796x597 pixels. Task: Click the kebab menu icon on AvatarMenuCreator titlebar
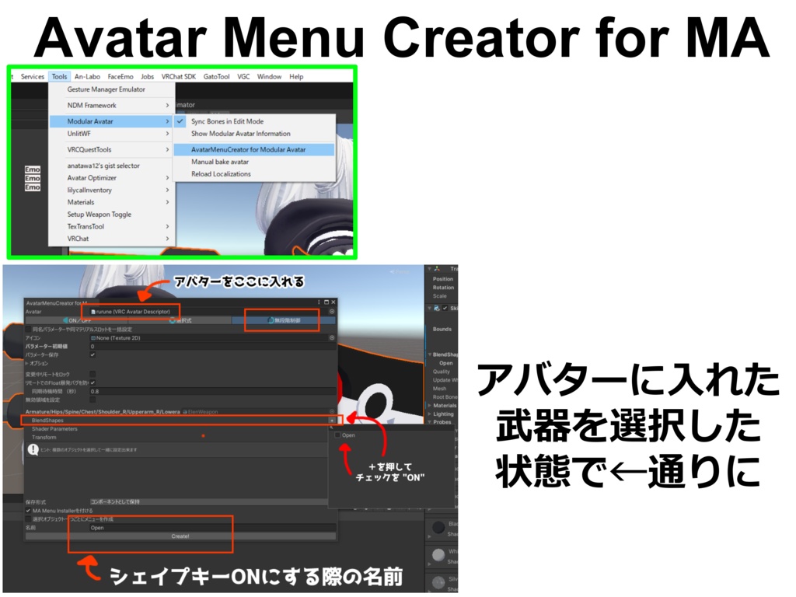(317, 301)
